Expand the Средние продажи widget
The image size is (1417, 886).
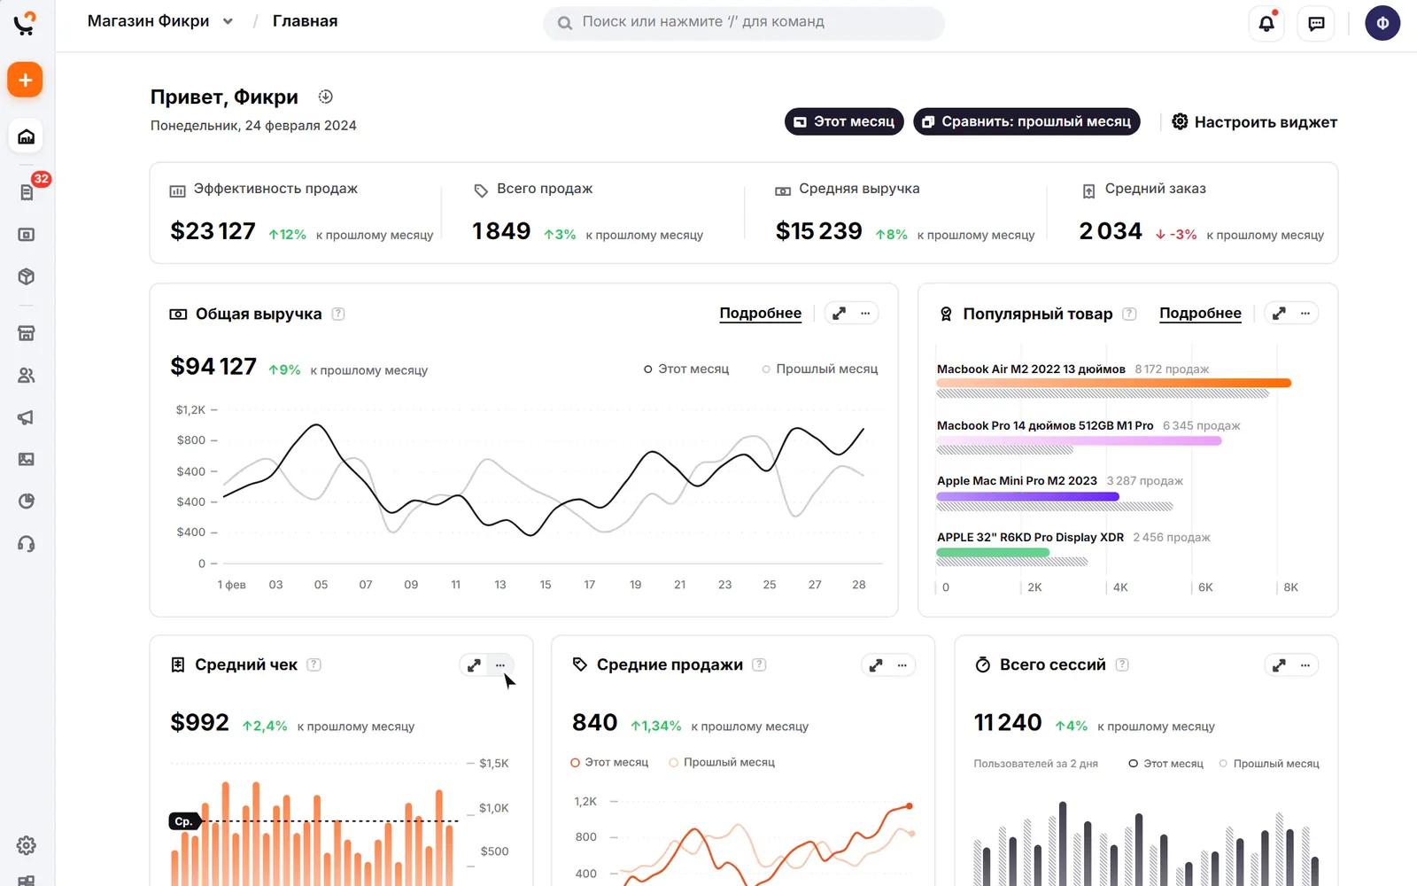point(876,664)
